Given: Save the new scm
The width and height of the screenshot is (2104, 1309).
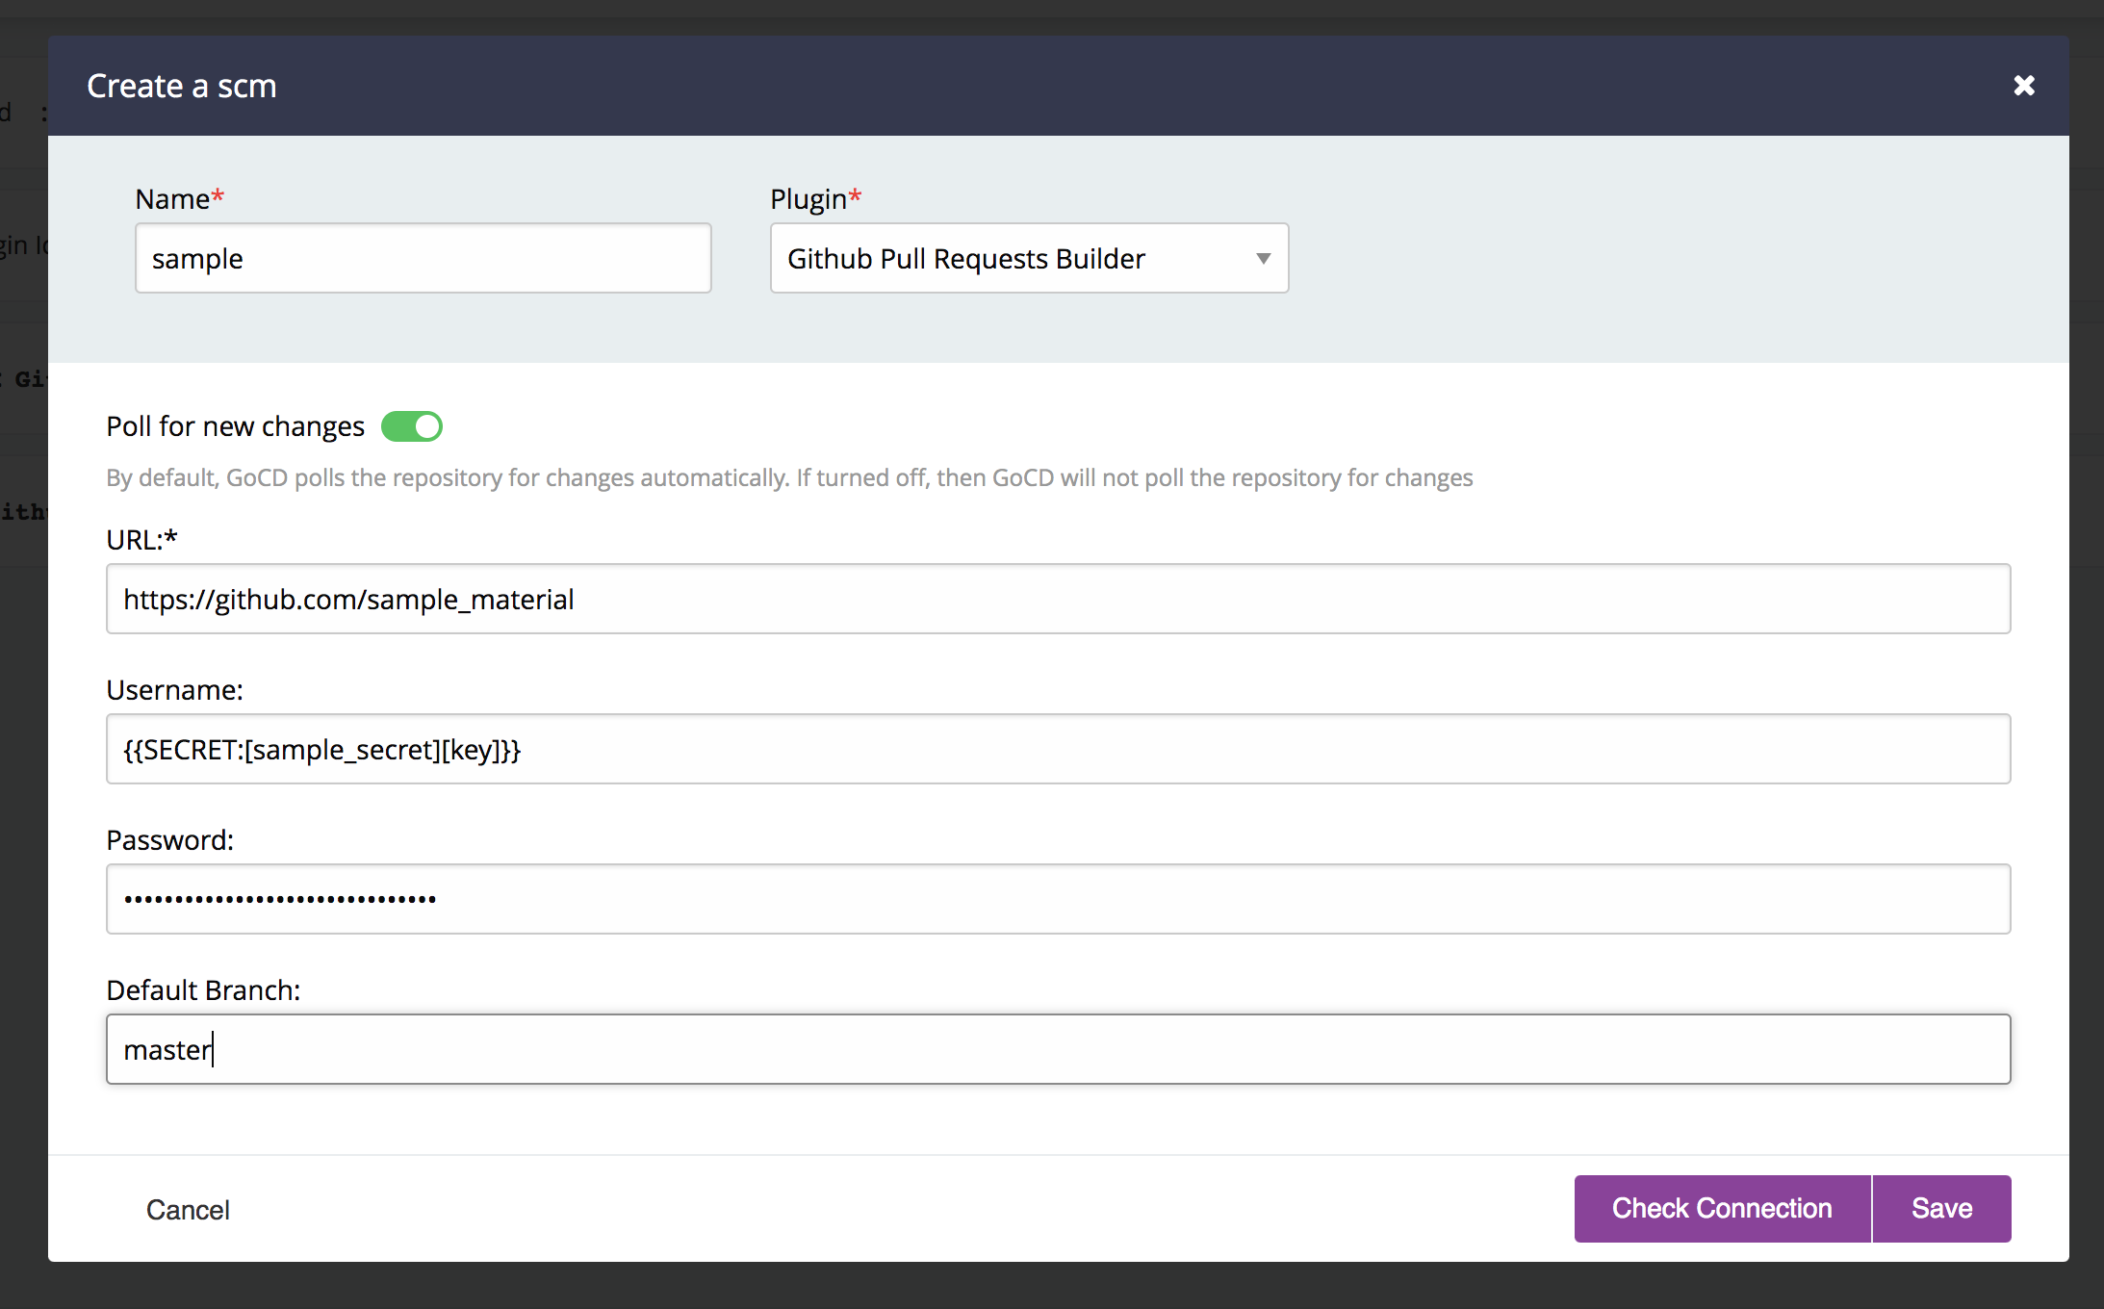Looking at the screenshot, I should point(1941,1209).
